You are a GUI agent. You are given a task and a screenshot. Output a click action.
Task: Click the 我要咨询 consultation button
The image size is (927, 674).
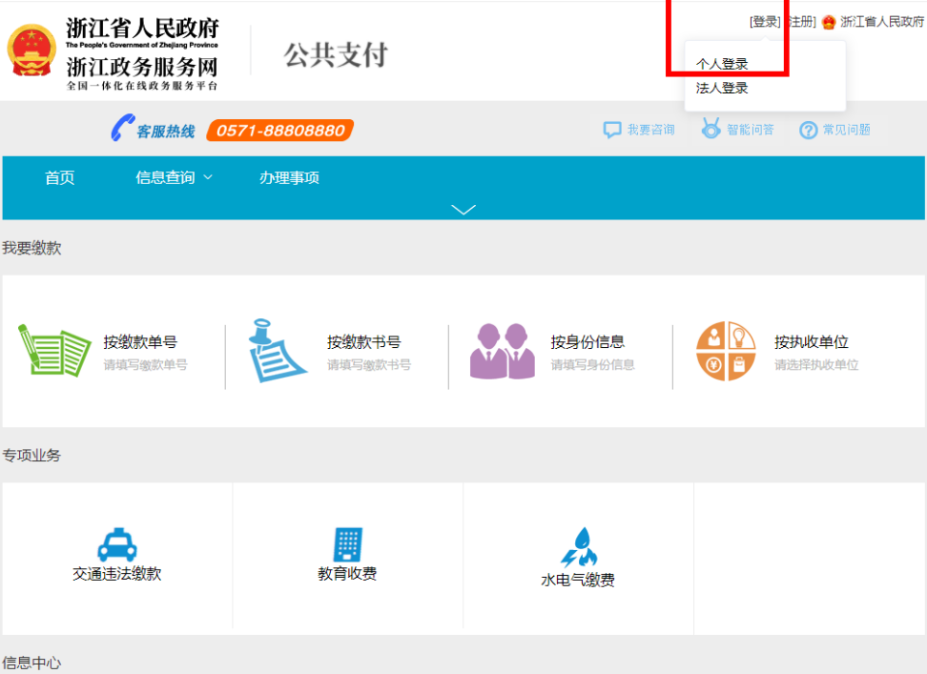(640, 130)
